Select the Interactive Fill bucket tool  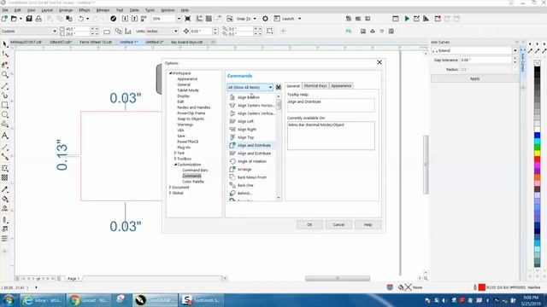(x=5, y=199)
